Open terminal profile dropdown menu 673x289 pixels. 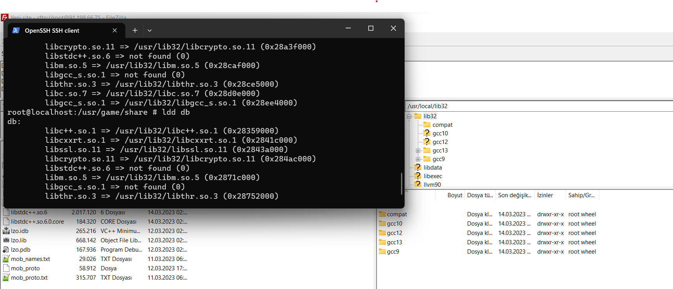click(149, 30)
